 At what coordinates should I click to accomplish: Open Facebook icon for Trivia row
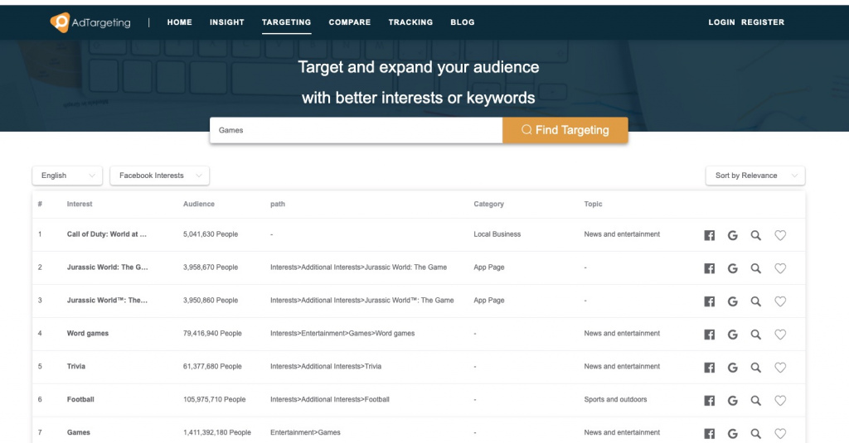[710, 368]
